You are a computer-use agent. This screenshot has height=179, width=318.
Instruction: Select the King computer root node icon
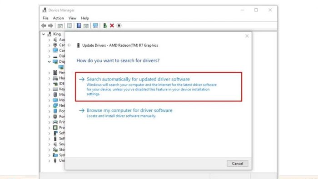pyautogui.click(x=49, y=34)
